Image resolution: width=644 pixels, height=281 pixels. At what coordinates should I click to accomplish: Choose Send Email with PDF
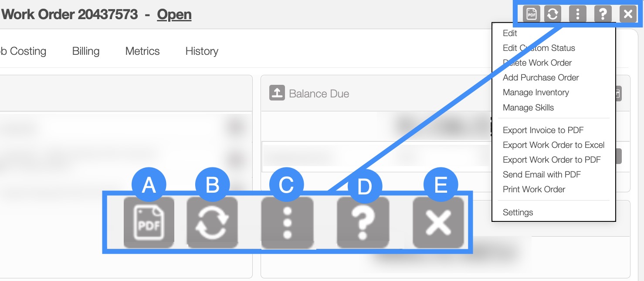pyautogui.click(x=542, y=174)
